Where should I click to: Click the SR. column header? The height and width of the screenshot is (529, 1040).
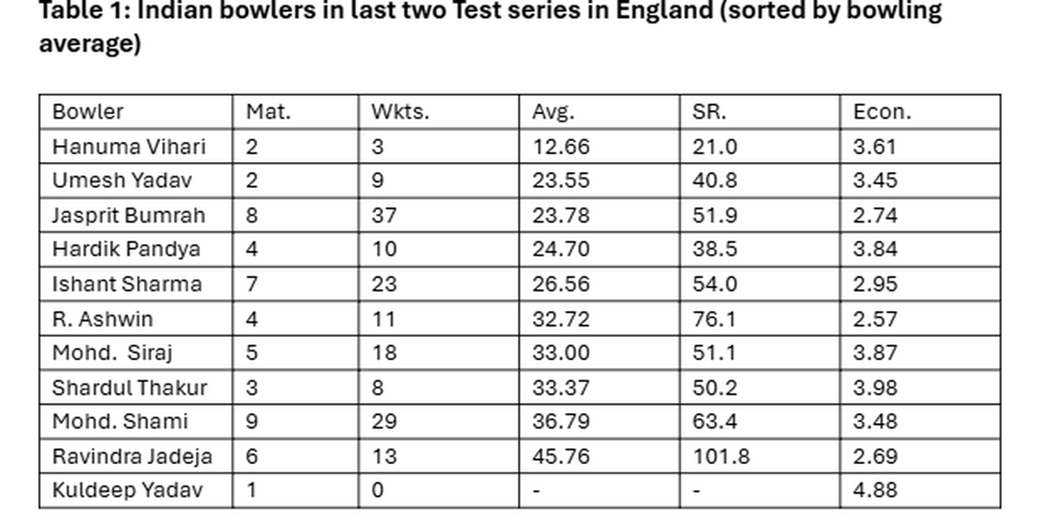(x=710, y=112)
